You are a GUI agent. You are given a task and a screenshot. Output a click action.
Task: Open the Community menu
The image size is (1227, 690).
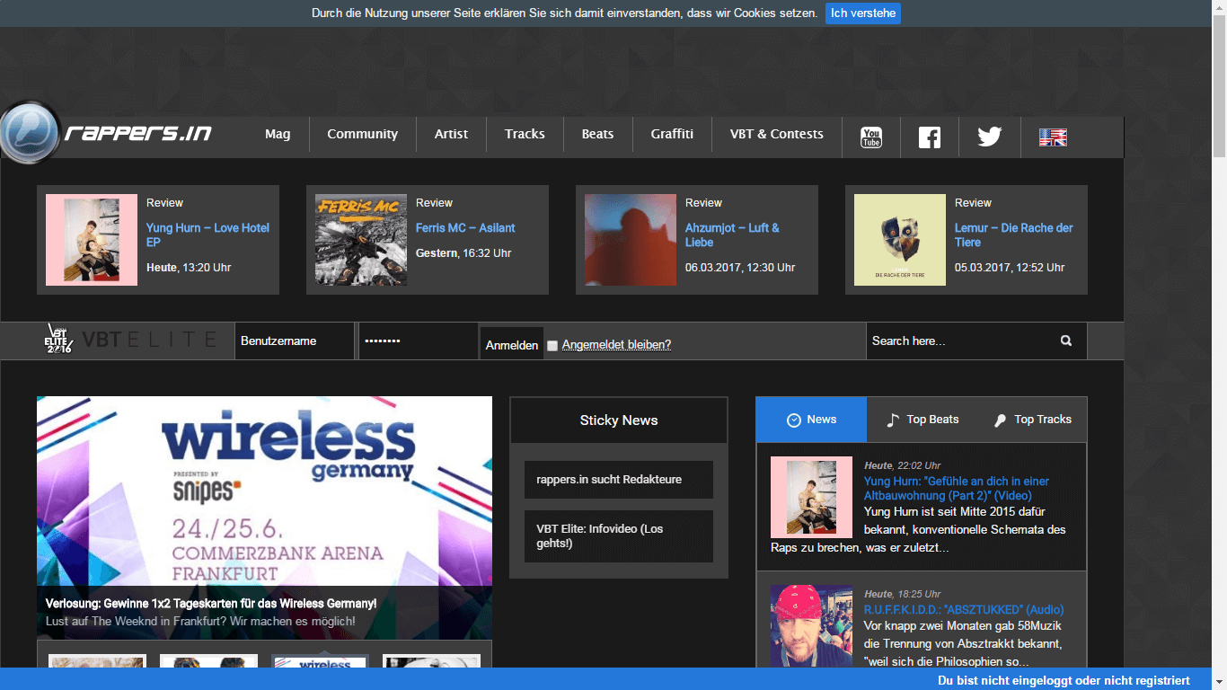362,134
